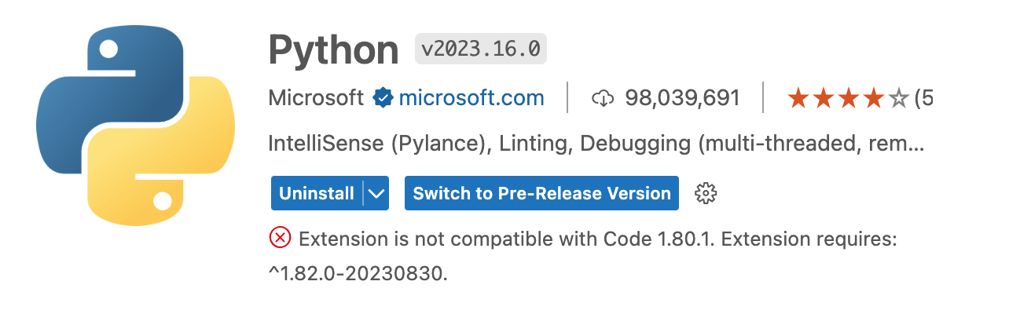The width and height of the screenshot is (1009, 325).
Task: Switch to Pre-Release Version
Action: click(x=541, y=193)
